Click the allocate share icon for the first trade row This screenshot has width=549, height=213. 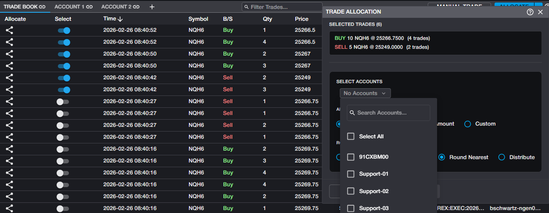pyautogui.click(x=9, y=30)
